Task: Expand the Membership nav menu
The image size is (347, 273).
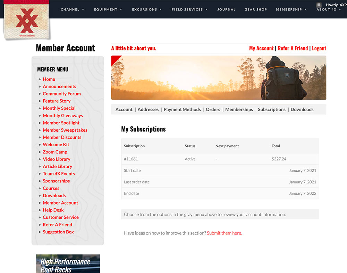Action: [x=291, y=9]
